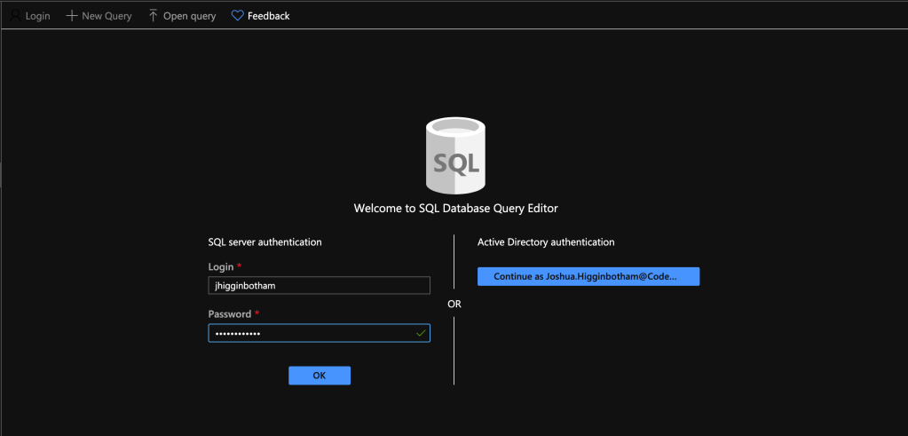Continue as Joshua.Higginbotham via Active Directory
Screen dimensions: 908x436
[x=588, y=277]
